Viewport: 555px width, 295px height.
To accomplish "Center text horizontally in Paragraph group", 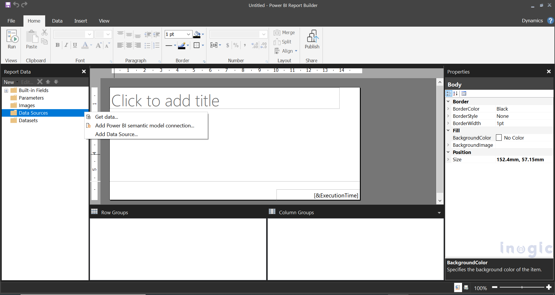I will point(129,45).
